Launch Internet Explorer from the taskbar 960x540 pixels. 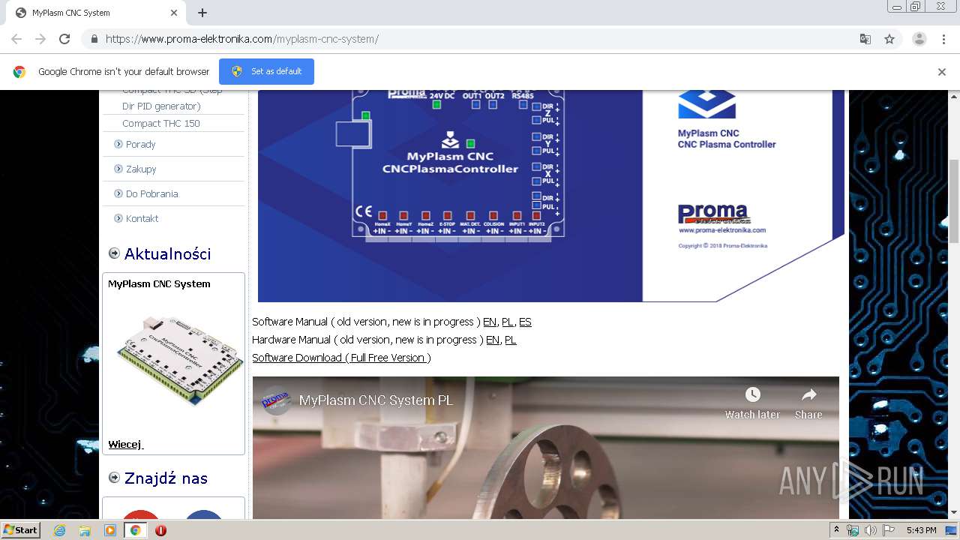[x=59, y=530]
